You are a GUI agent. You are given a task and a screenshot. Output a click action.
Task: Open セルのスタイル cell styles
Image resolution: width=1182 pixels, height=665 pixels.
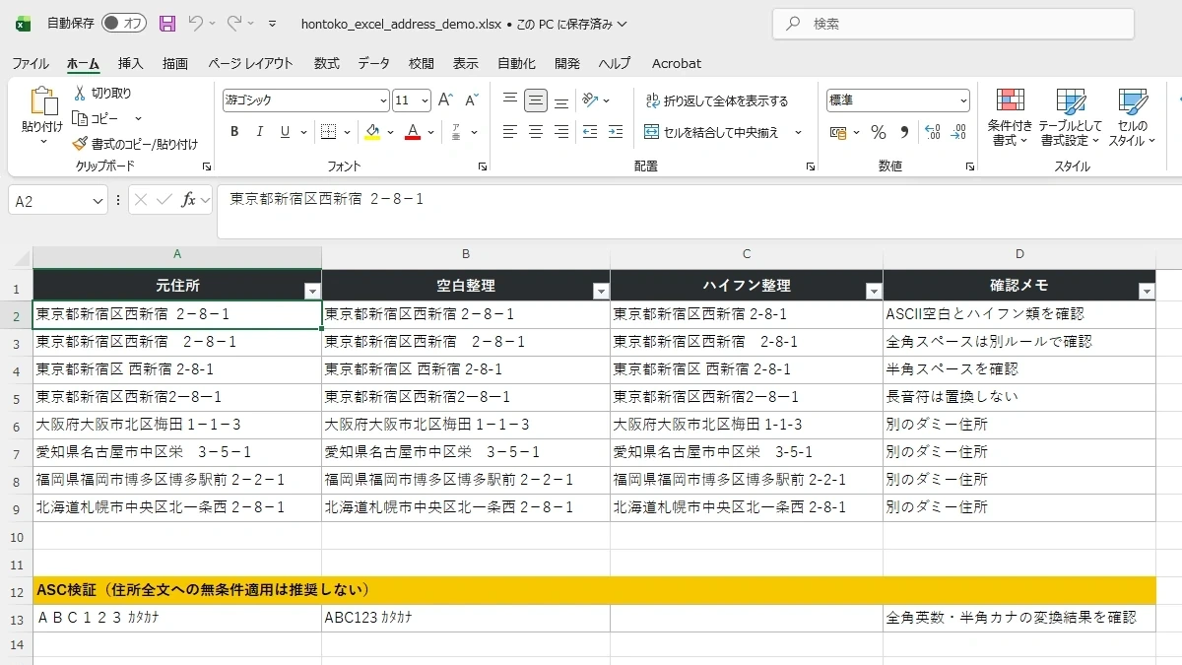1133,118
